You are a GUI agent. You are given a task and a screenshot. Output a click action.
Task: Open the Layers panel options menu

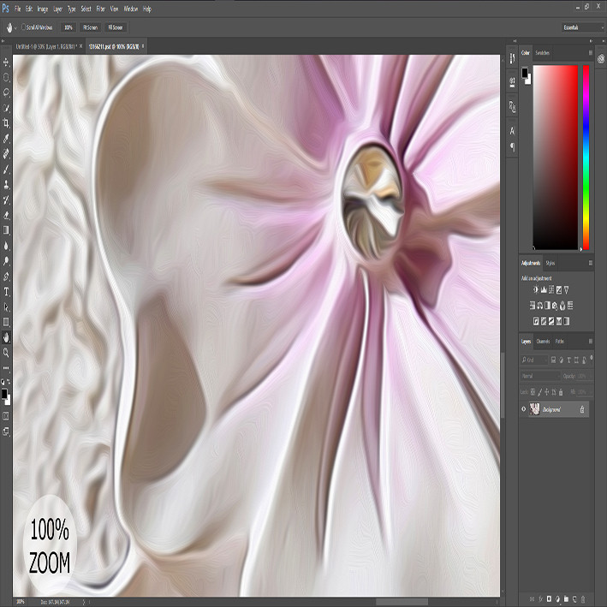pos(591,342)
